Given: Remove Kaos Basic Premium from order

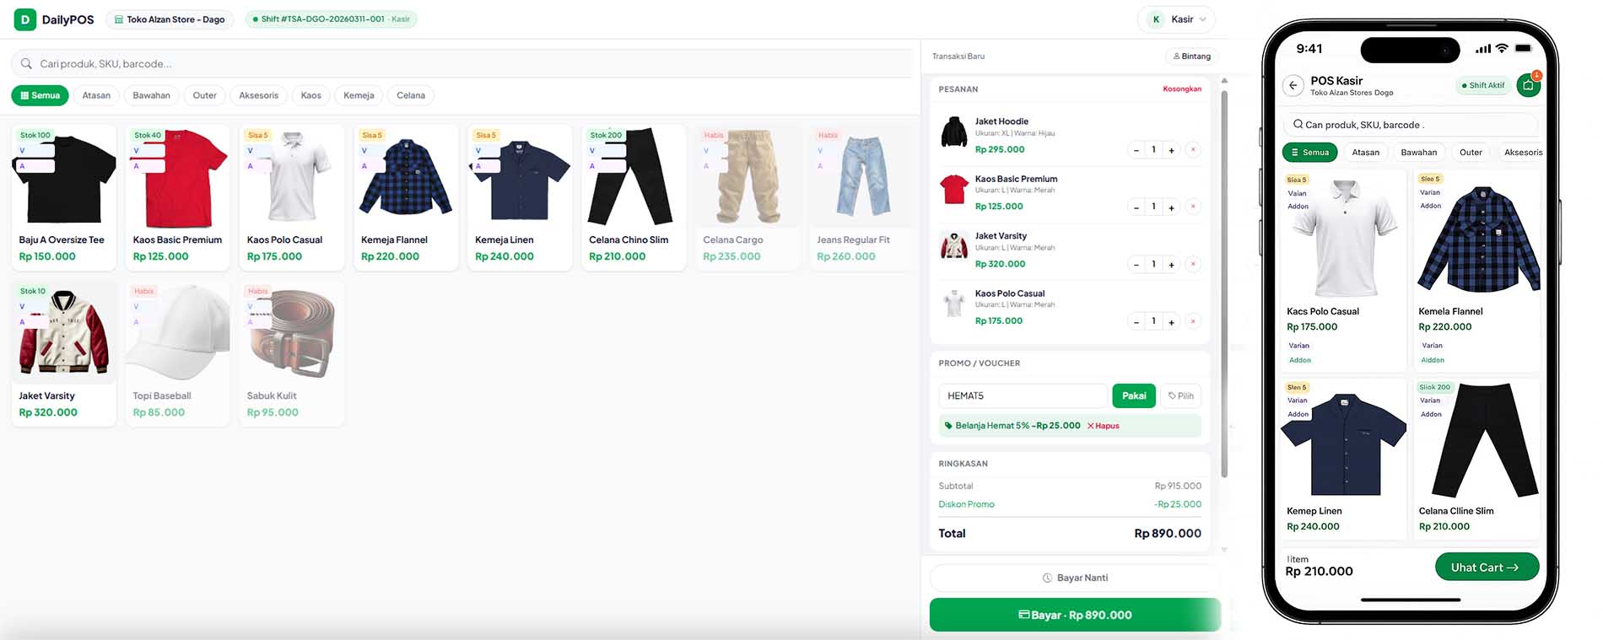Looking at the screenshot, I should pyautogui.click(x=1193, y=207).
